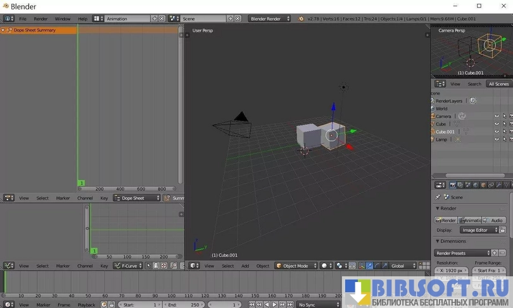Click the add screen layout plus icon
The image size is (513, 308).
[x=155, y=19]
